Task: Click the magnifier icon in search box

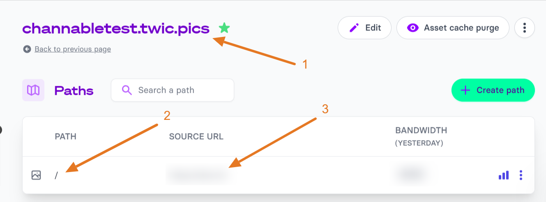Action: point(127,90)
